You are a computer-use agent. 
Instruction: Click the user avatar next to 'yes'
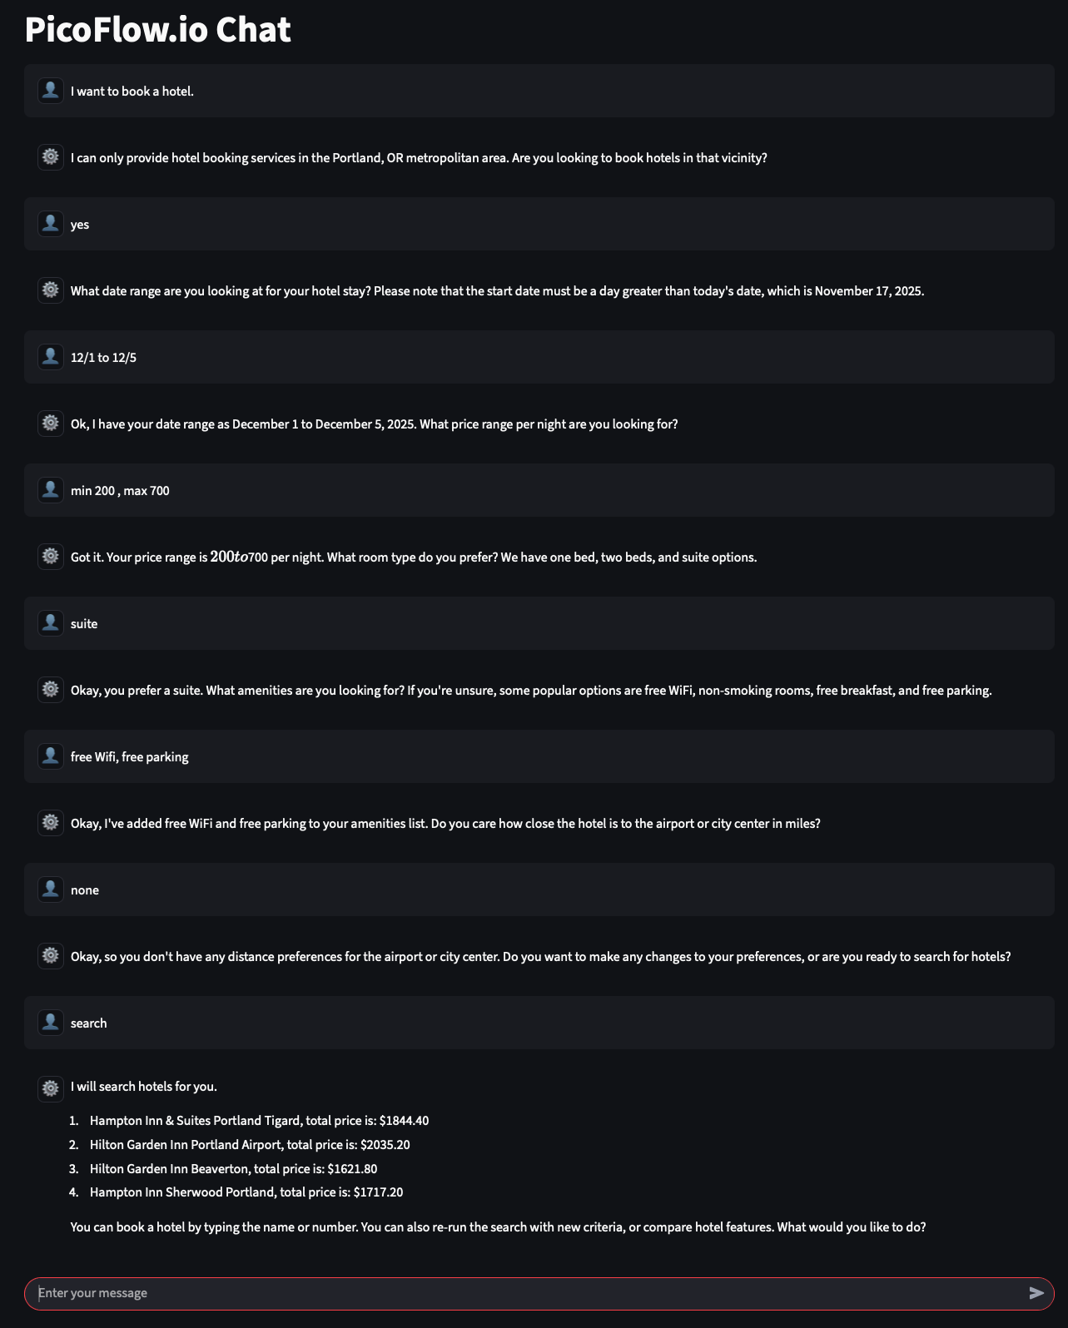[51, 224]
